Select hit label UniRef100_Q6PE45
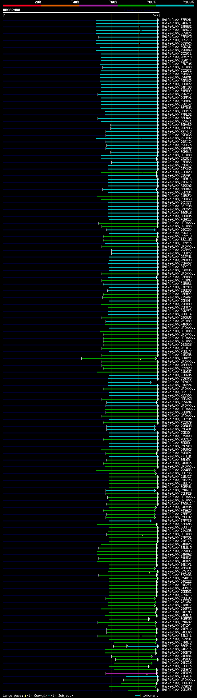197x698 pixels. pos(177,365)
